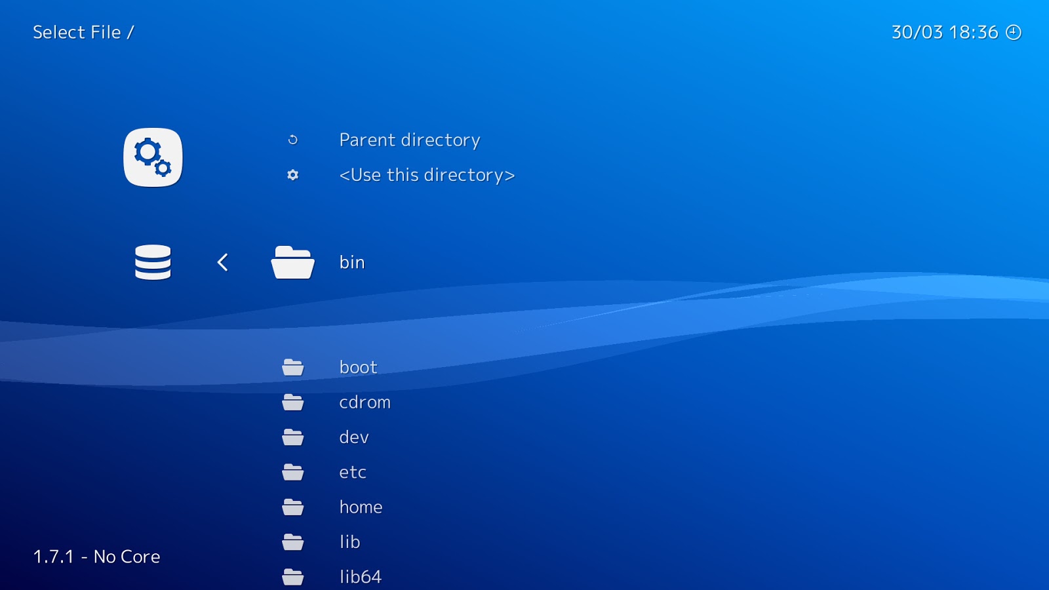
Task: Click the gear icon beside Use this directory
Action: [x=293, y=175]
